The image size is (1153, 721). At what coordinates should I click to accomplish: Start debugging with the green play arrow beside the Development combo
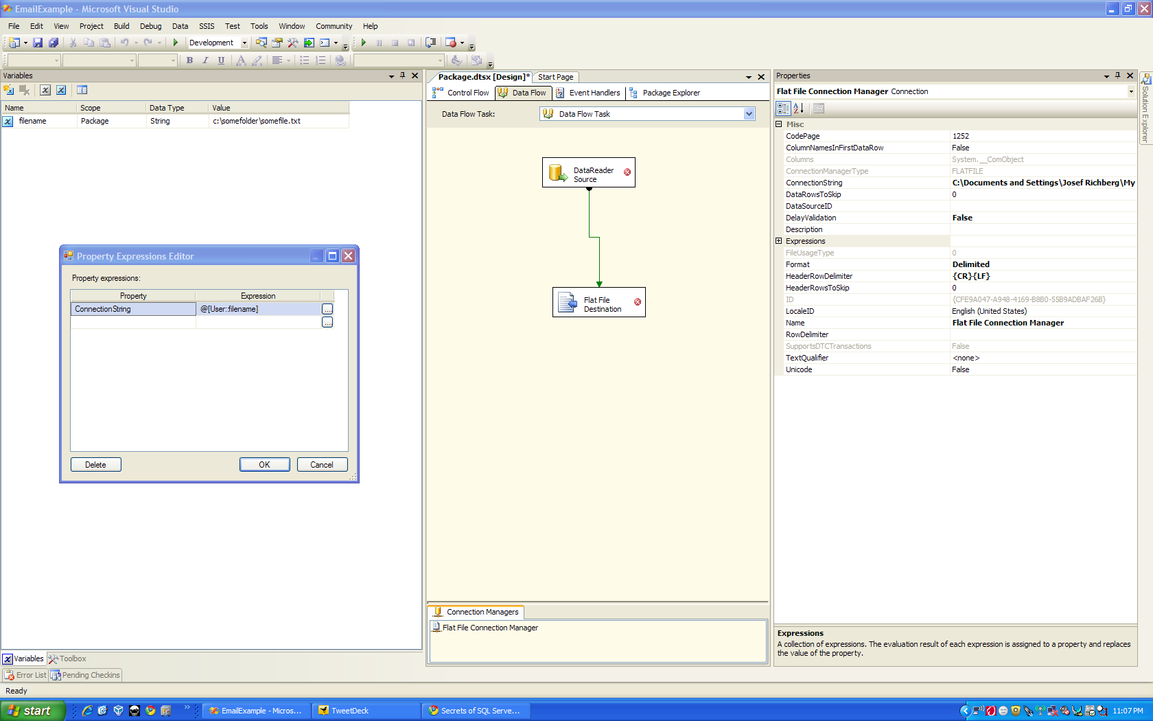point(175,43)
